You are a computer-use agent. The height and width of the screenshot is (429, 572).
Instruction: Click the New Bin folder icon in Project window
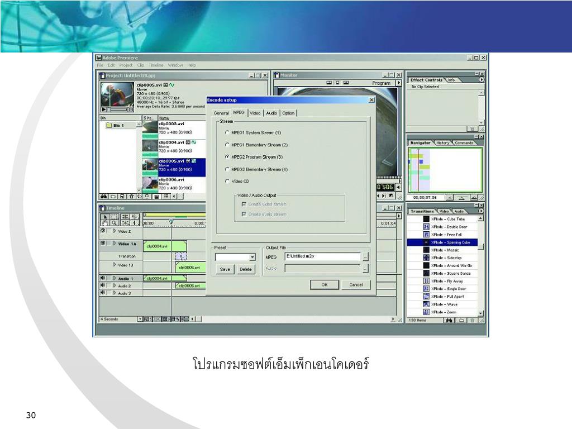[x=113, y=196]
